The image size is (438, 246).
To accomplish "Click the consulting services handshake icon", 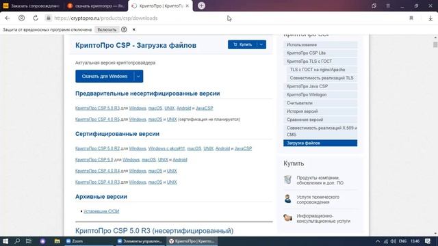I will tap(287, 217).
